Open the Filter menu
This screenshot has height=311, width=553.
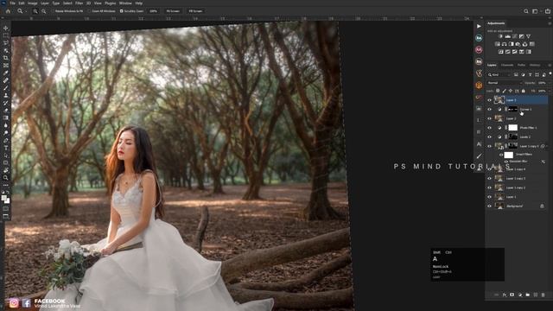[x=79, y=3]
